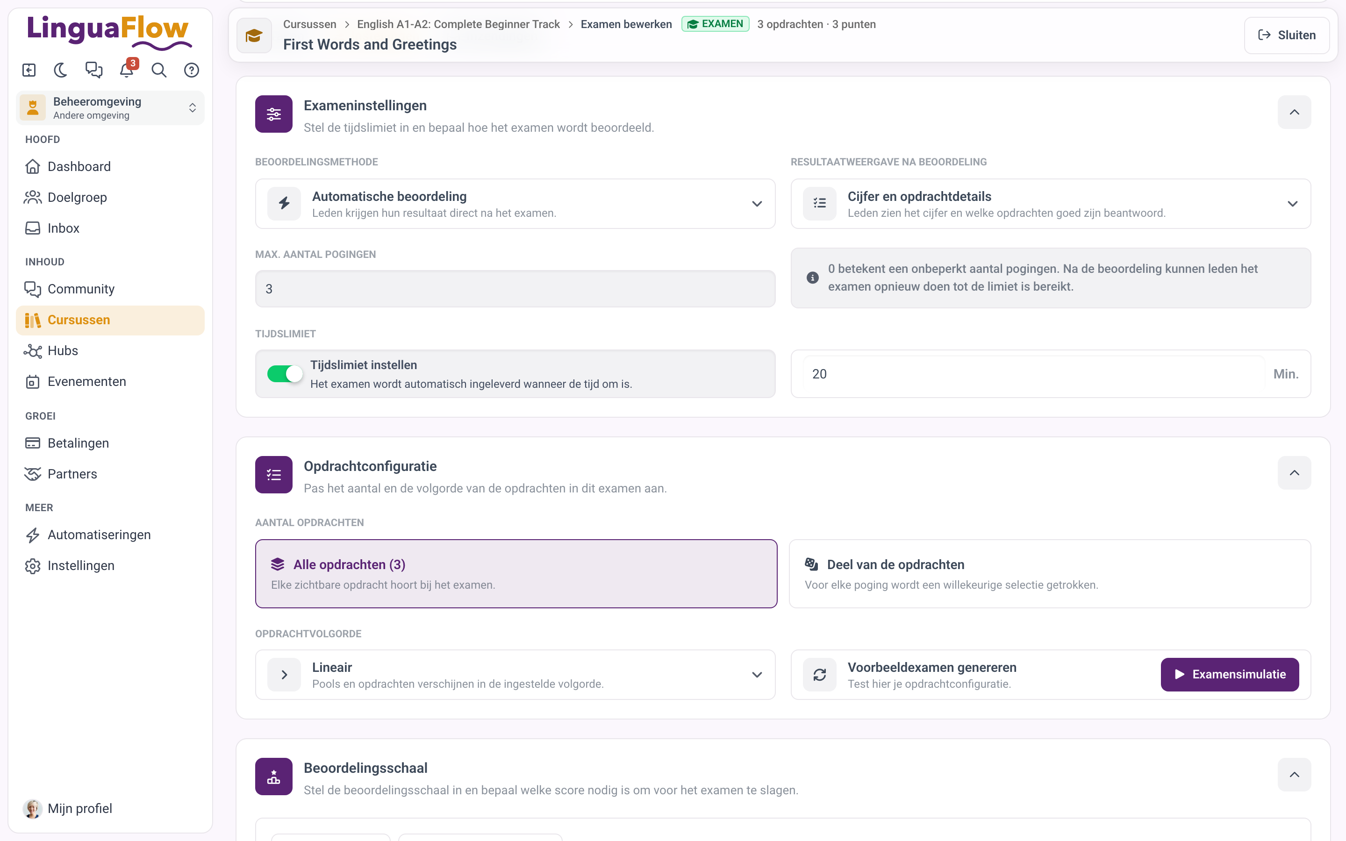Go to Doelgroep in the sidebar

coord(110,198)
